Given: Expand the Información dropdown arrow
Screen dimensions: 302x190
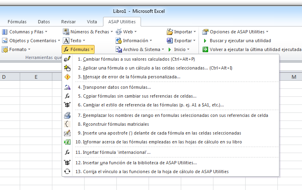Looking at the screenshot, I should (151, 41).
